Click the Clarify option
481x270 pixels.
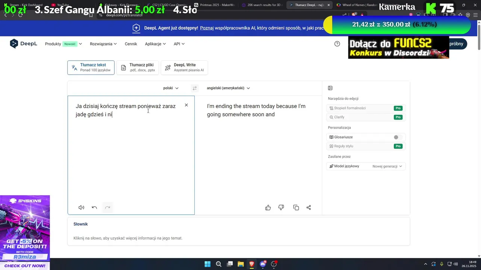pyautogui.click(x=366, y=117)
